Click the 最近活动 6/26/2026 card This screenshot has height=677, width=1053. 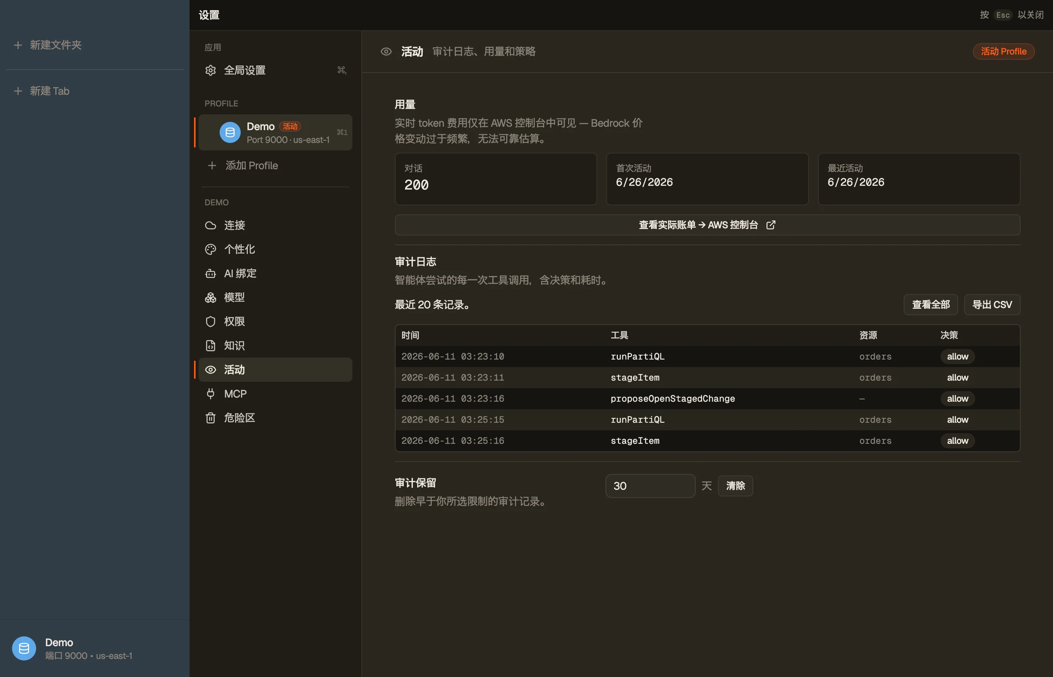click(918, 179)
